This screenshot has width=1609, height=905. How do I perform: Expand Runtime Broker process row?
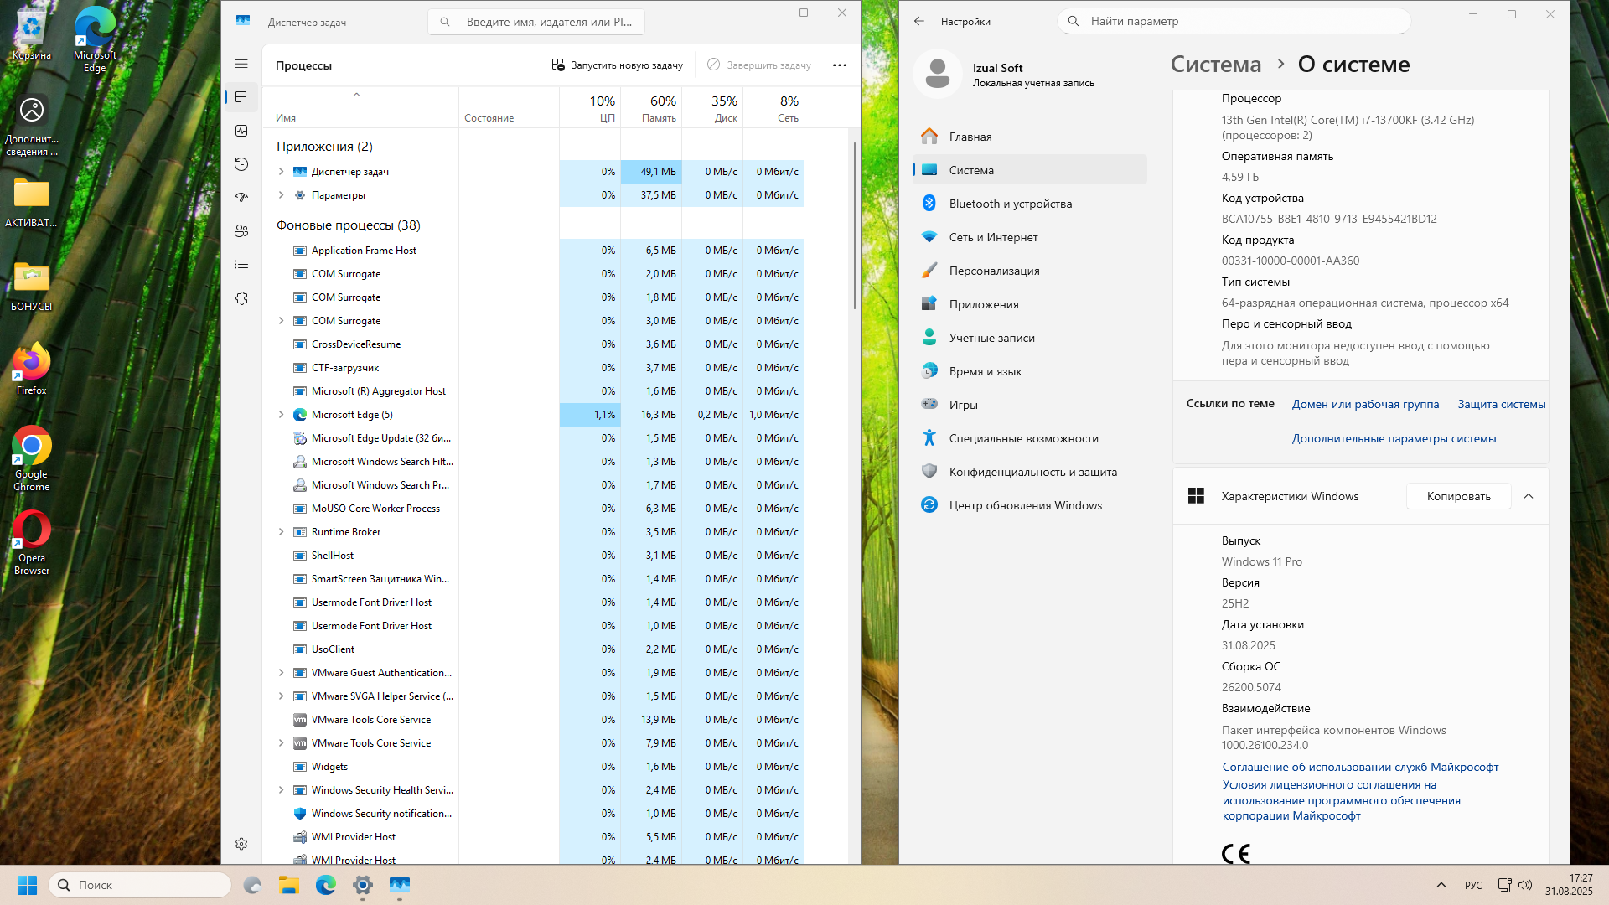(281, 532)
